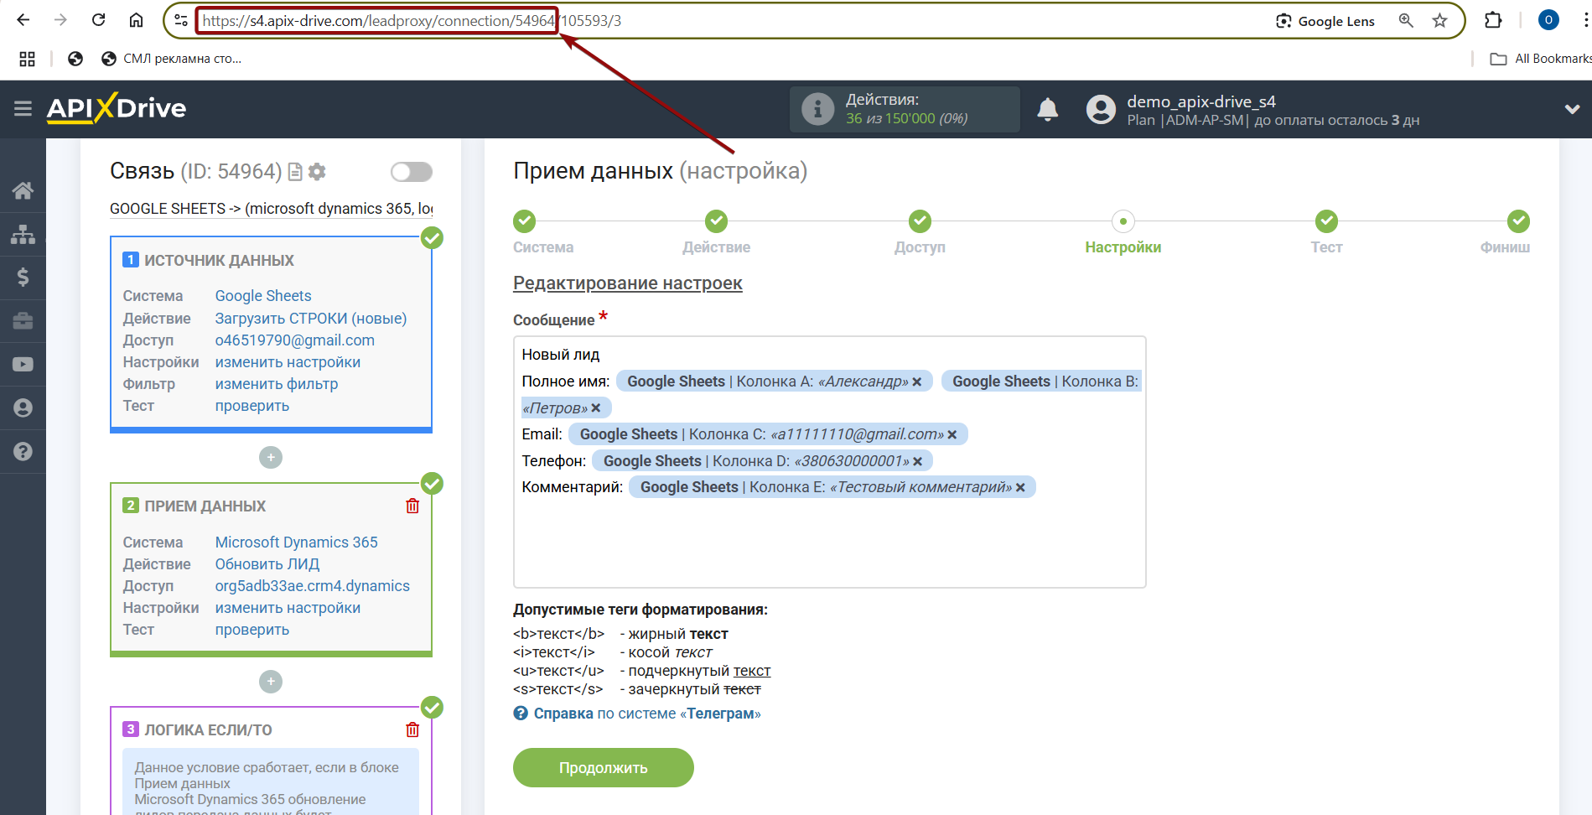View site information icon in address bar
The width and height of the screenshot is (1592, 815).
coord(181,20)
